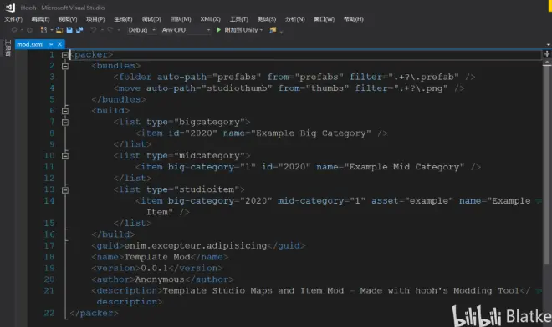Viewport: 552px width, 327px height.
Task: Open the Project (P) menu
Action: tap(95, 19)
